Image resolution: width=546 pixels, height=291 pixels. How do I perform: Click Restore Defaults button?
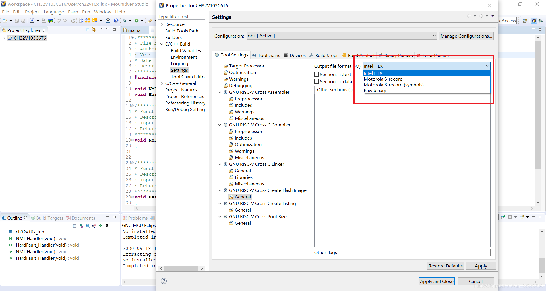pyautogui.click(x=446, y=266)
